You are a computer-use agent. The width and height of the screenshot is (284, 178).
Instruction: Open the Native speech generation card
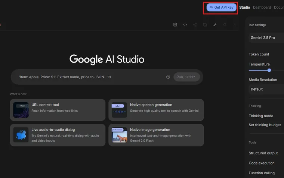156,110
